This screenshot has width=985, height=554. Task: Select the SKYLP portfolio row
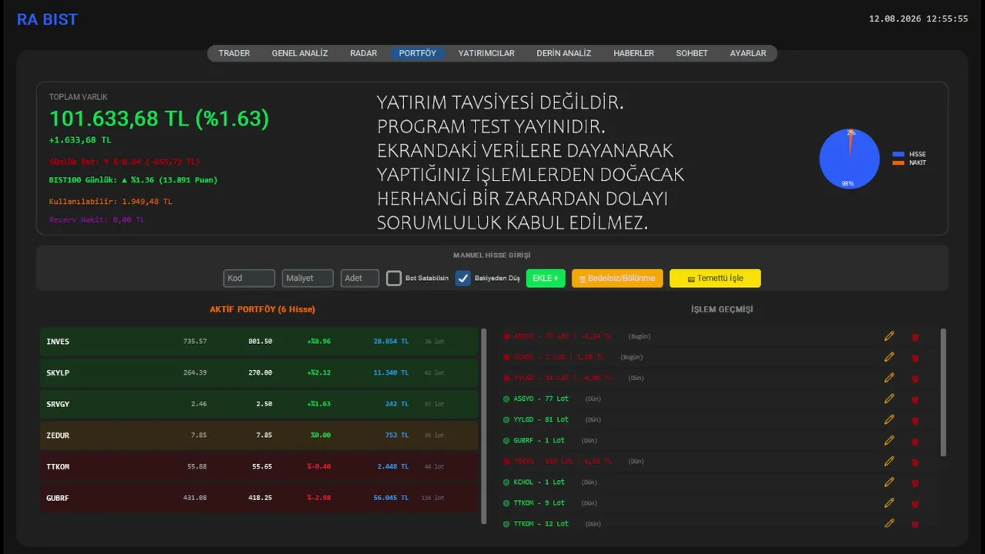259,372
